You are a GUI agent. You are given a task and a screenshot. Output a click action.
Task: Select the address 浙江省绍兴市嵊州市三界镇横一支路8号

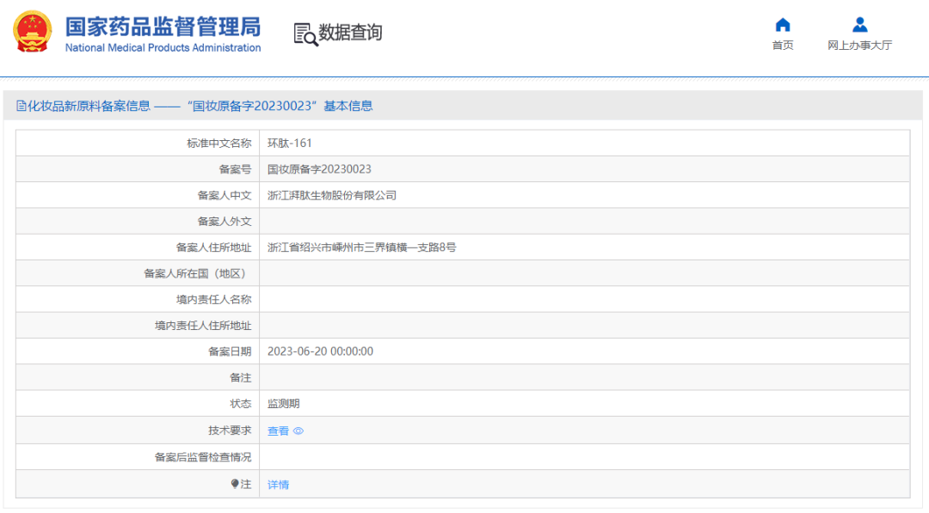(x=361, y=247)
